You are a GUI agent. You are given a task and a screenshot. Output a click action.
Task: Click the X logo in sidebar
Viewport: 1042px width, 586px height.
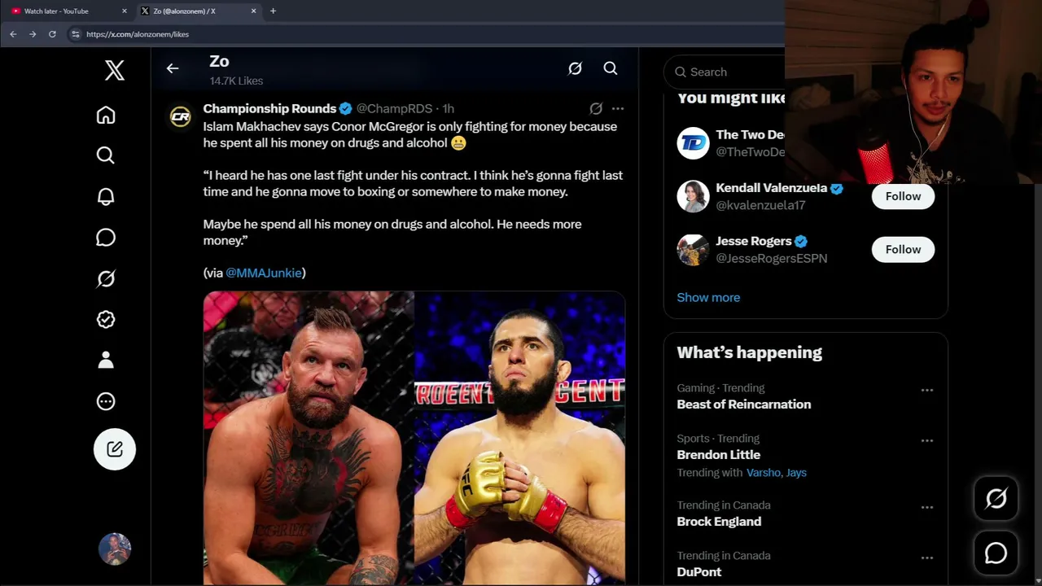[x=115, y=71]
